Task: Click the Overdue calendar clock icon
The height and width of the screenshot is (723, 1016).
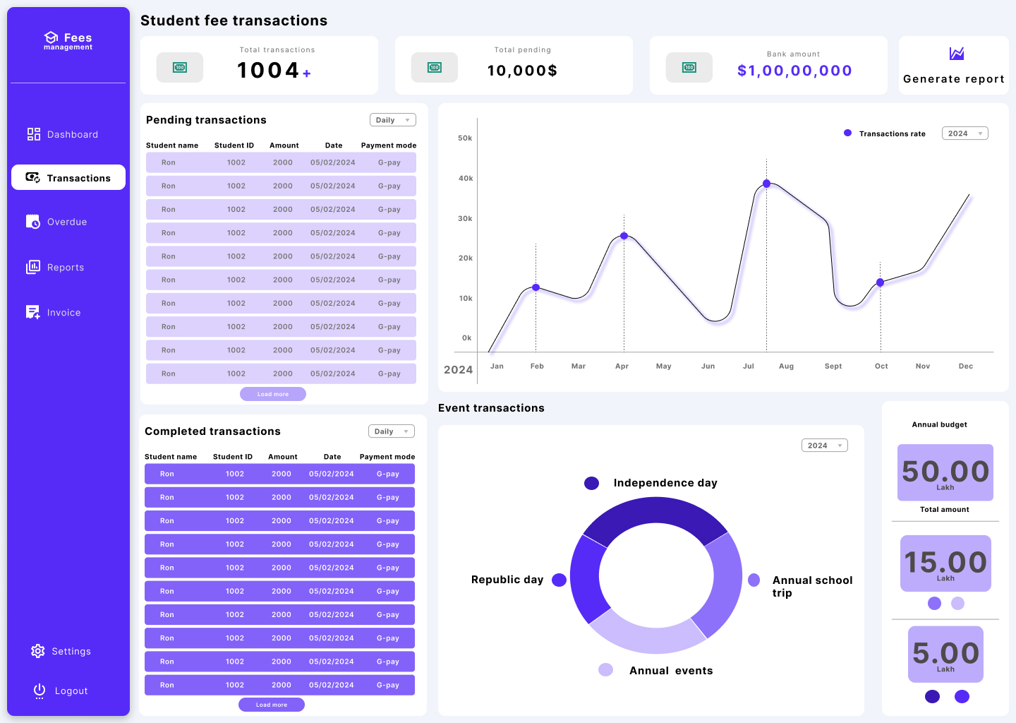Action: (33, 222)
